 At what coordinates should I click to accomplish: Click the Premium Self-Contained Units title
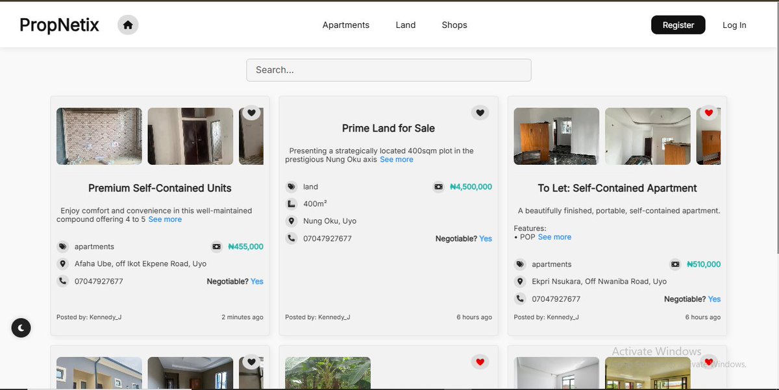coord(160,188)
